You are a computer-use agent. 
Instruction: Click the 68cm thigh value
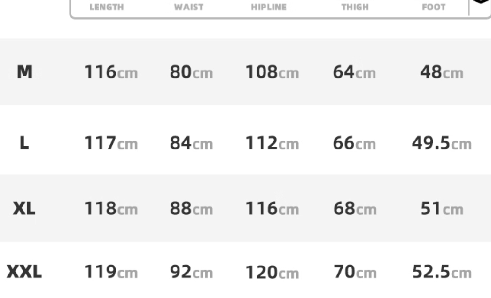[x=355, y=208]
